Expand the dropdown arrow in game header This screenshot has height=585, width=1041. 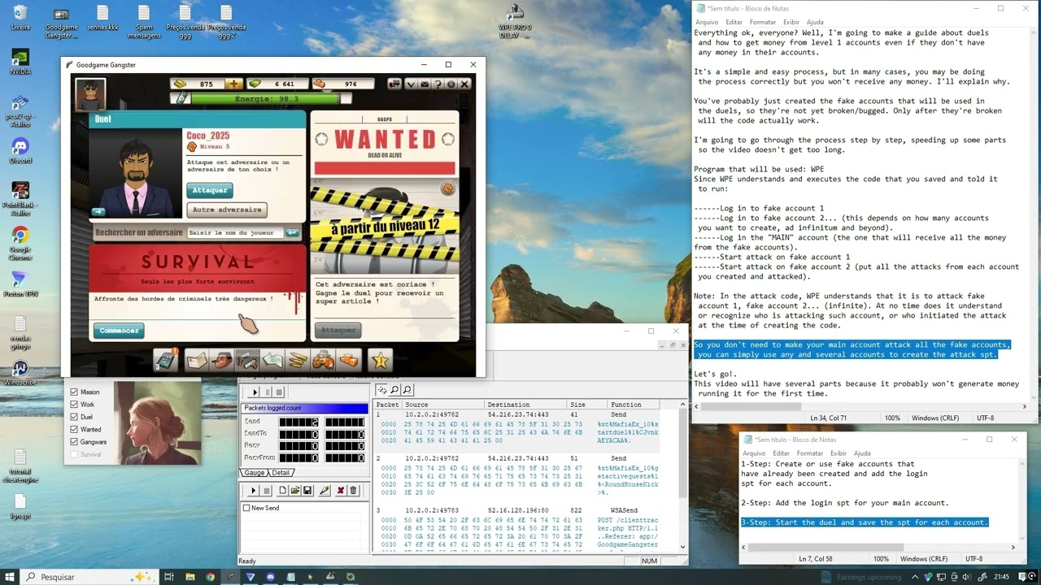click(x=411, y=84)
